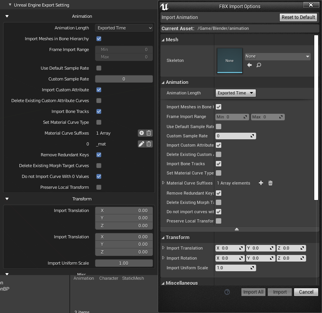This screenshot has height=313, width=322.
Task: Open the Animation Length dropdown showing Exported Time
Action: pyautogui.click(x=124, y=27)
